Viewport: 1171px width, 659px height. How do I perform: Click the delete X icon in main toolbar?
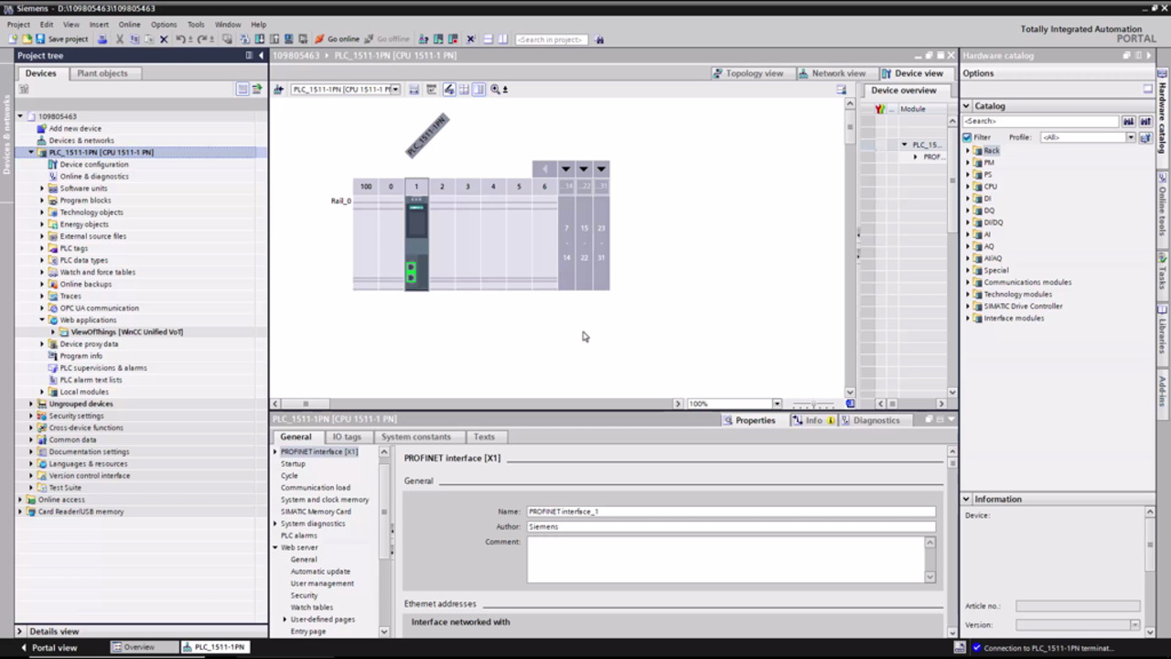point(164,39)
